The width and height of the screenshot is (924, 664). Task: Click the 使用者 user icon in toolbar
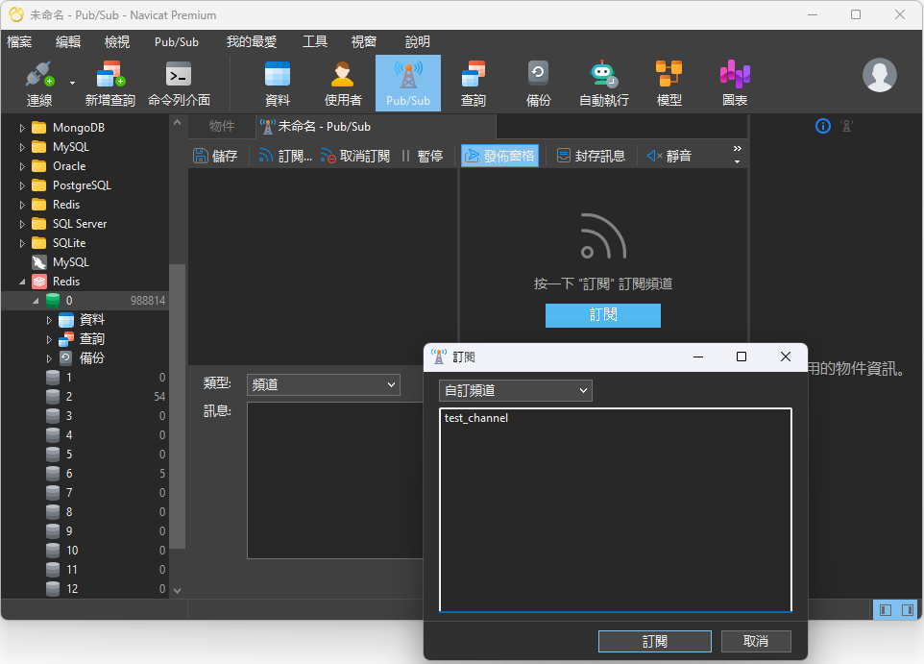[x=343, y=83]
